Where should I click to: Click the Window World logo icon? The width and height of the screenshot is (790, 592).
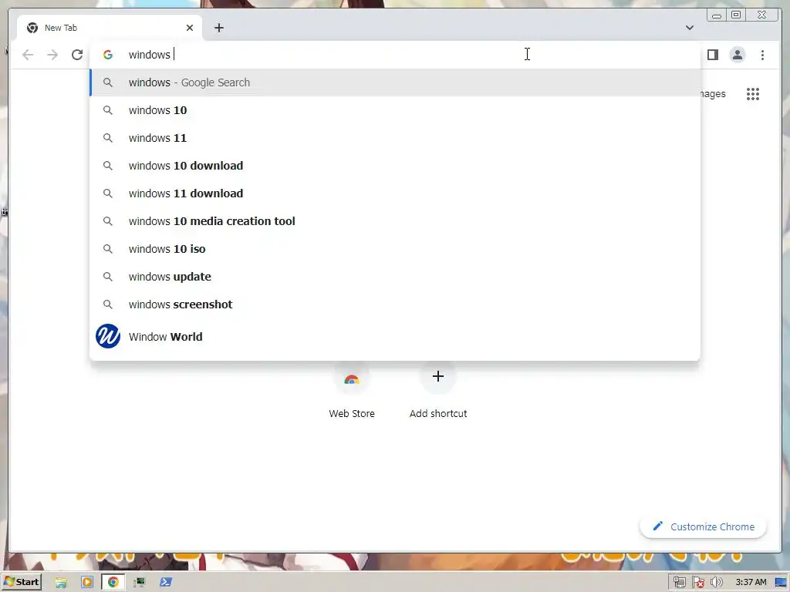(x=108, y=336)
